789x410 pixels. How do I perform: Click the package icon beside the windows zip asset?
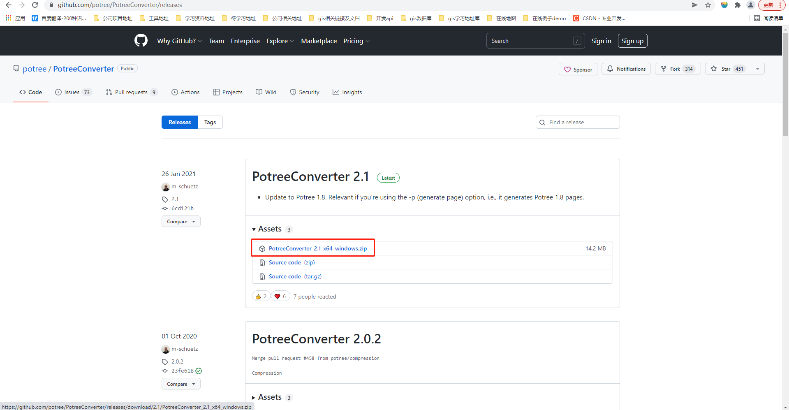(262, 248)
